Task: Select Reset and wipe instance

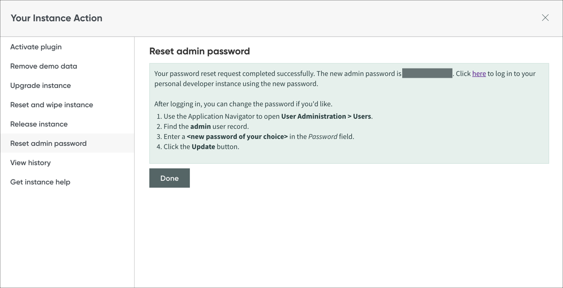Action: pyautogui.click(x=51, y=104)
